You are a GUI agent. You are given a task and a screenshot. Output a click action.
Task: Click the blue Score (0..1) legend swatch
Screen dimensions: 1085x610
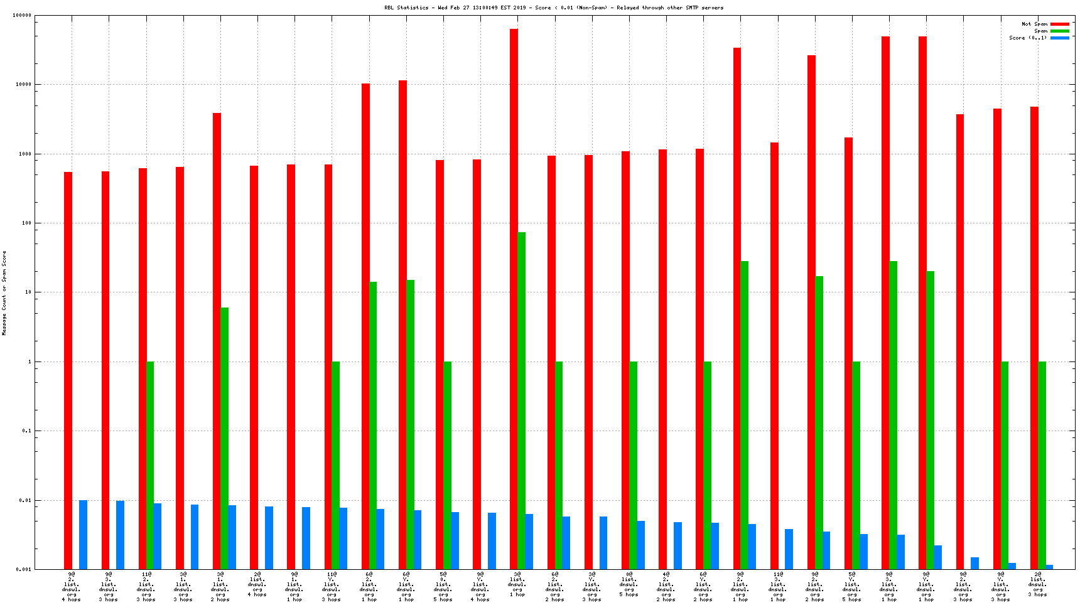point(1059,38)
